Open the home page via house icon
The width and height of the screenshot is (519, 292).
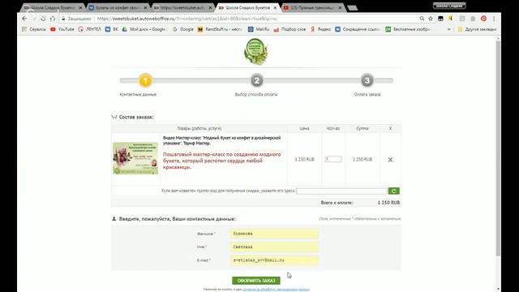click(x=52, y=19)
